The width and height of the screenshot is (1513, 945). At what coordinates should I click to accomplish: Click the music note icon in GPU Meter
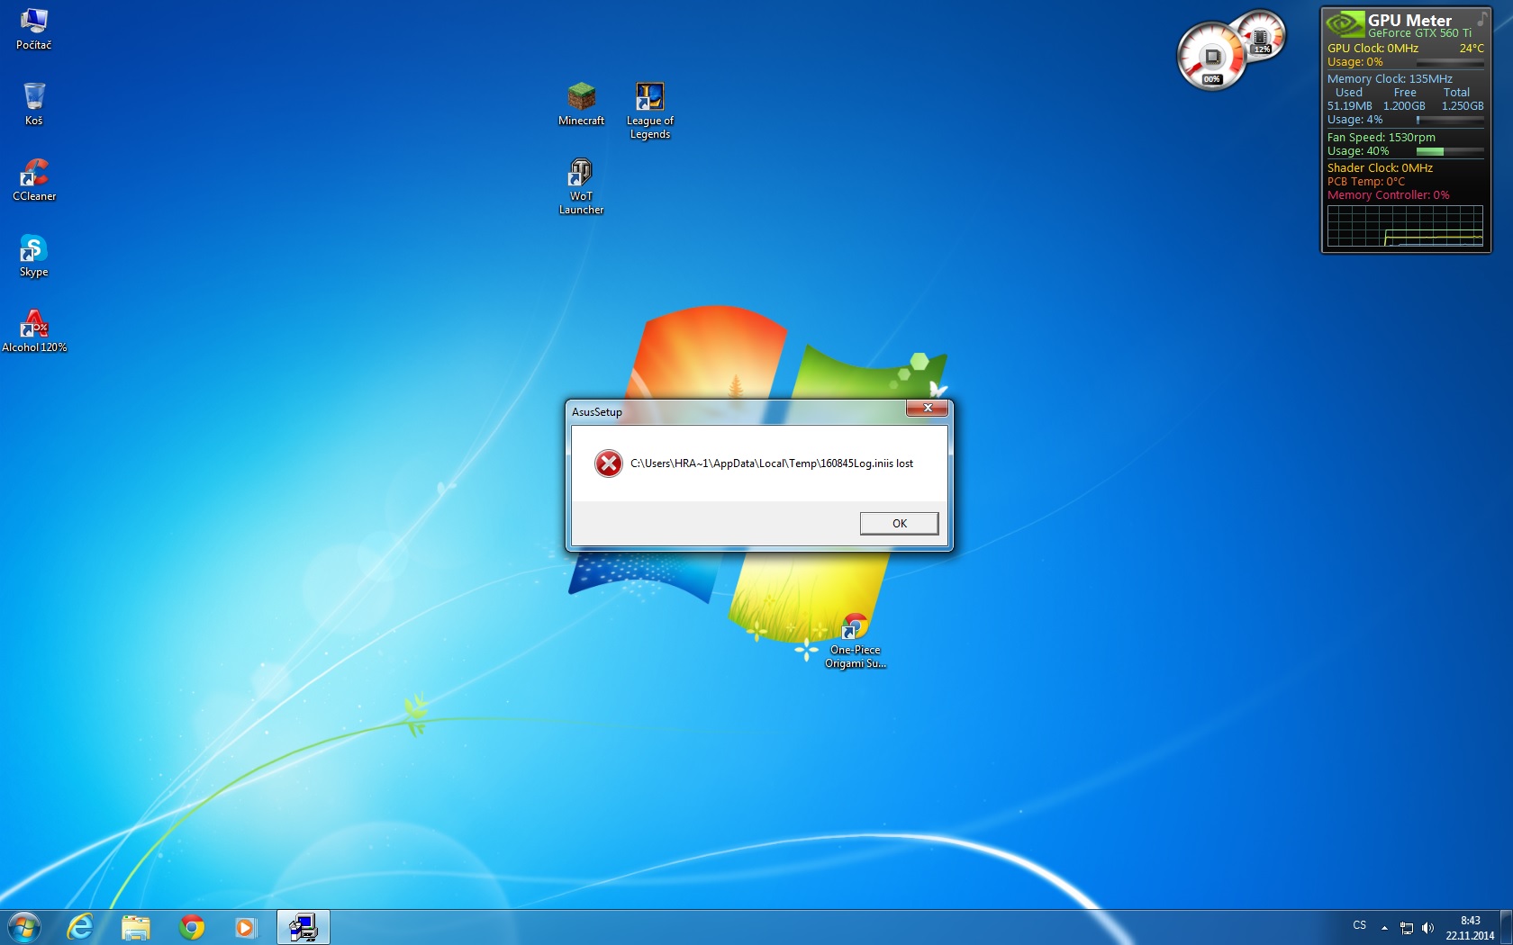click(1481, 18)
